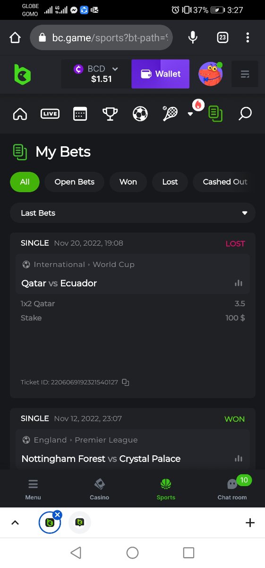265x568 pixels.
Task: Open the user profile avatar
Action: (210, 74)
